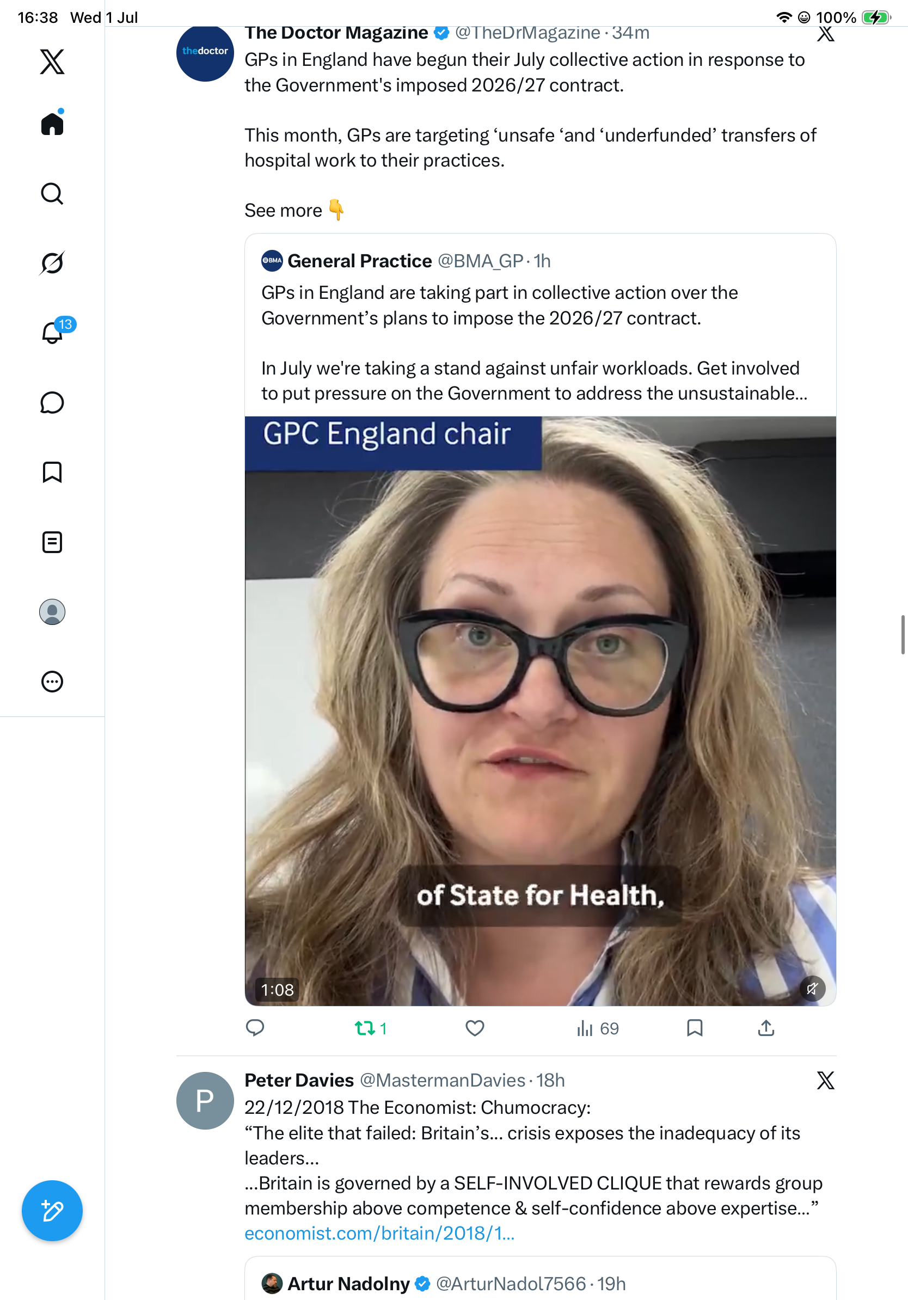Open Bookmarks in the sidebar
Screen dimensions: 908x1300
52,472
